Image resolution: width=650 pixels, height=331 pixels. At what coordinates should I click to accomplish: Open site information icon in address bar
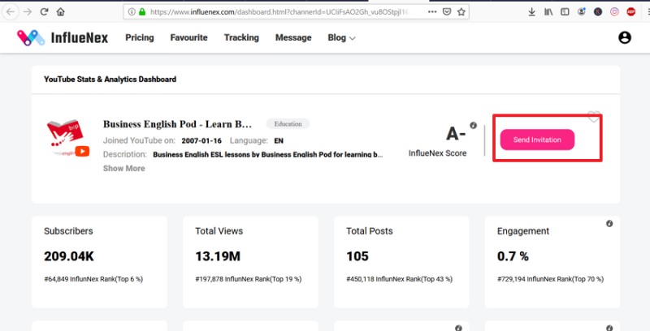132,12
